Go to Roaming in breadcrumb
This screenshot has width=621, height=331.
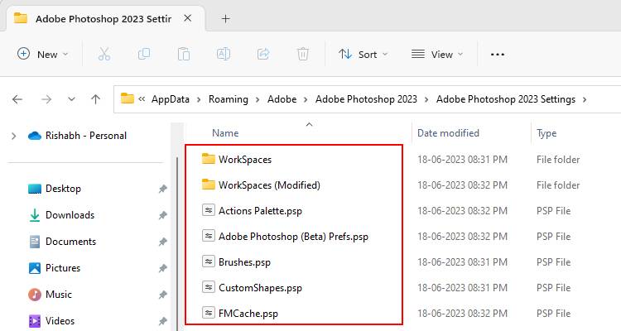click(229, 99)
